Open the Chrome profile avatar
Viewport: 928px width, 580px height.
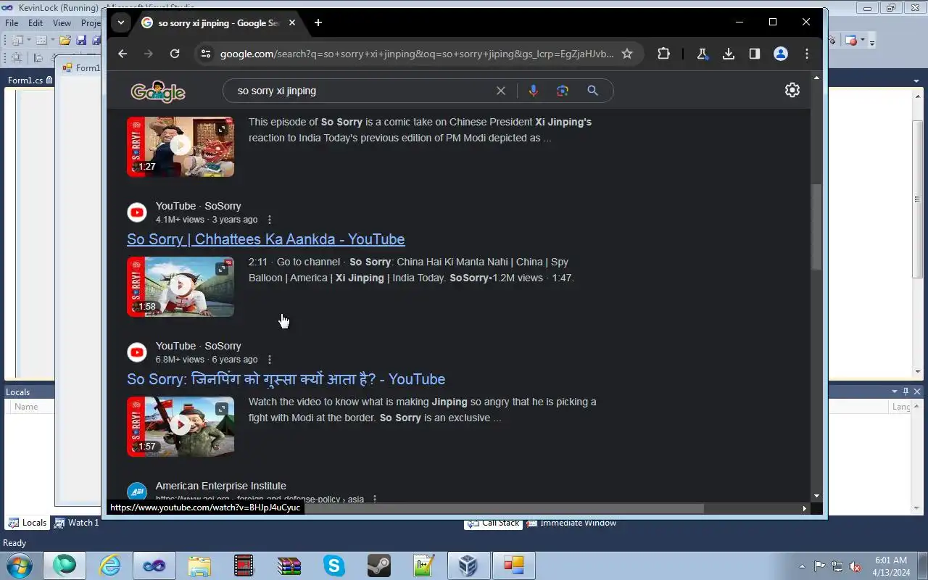coord(781,54)
